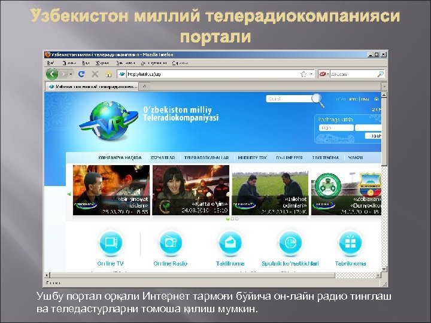The height and width of the screenshot is (323, 431).
Task: Open TAKLIFNOMA navigation item
Action: (326, 158)
